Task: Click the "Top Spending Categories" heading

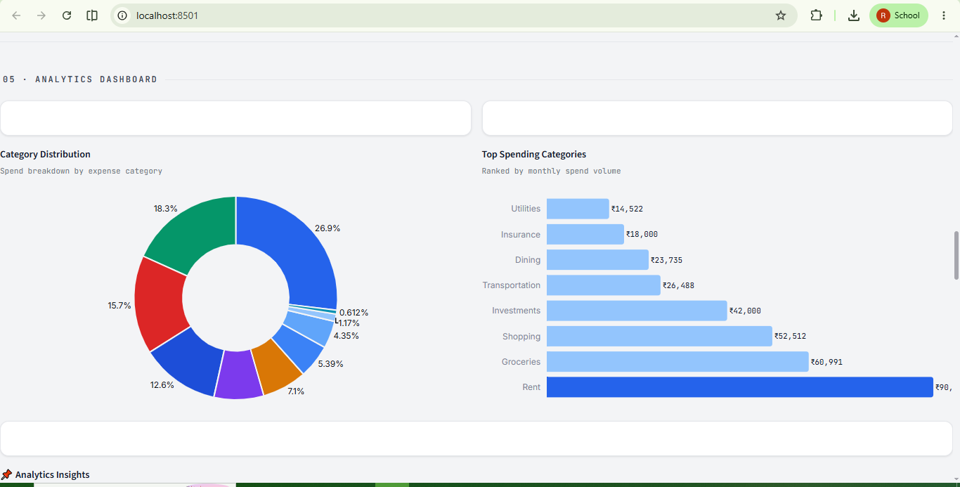Action: (x=534, y=154)
